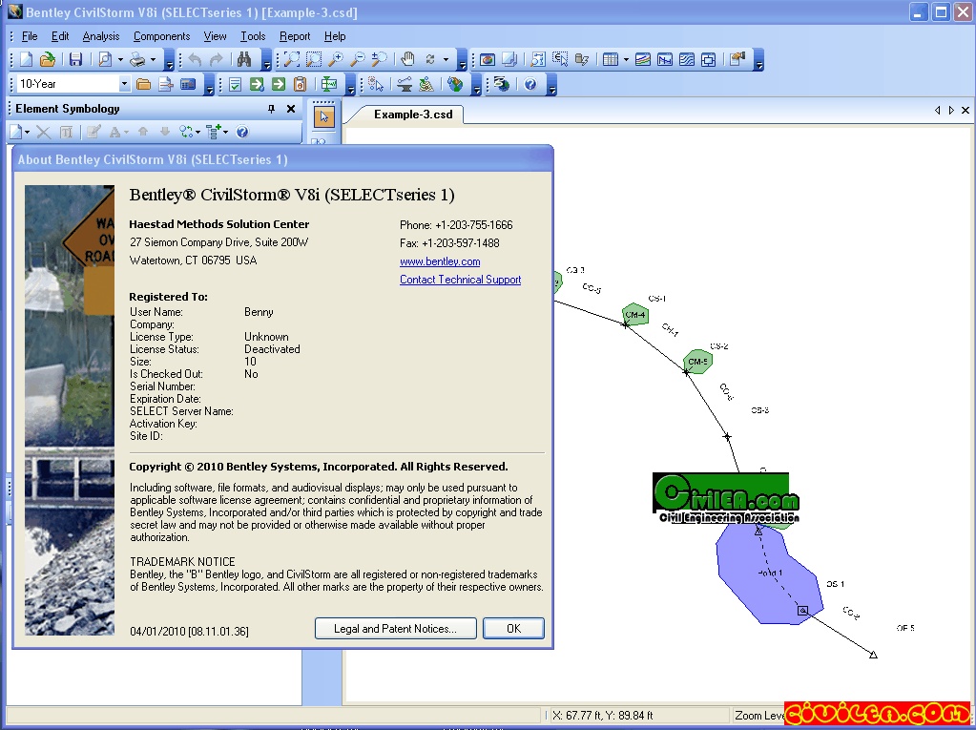The image size is (976, 730).
Task: Click OK in the About dialog
Action: click(513, 629)
